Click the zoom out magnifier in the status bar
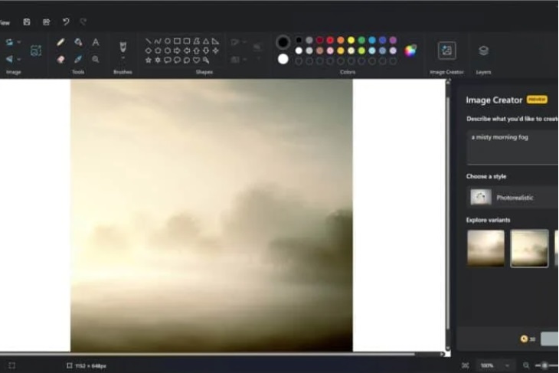Image resolution: width=559 pixels, height=373 pixels. pos(526,365)
